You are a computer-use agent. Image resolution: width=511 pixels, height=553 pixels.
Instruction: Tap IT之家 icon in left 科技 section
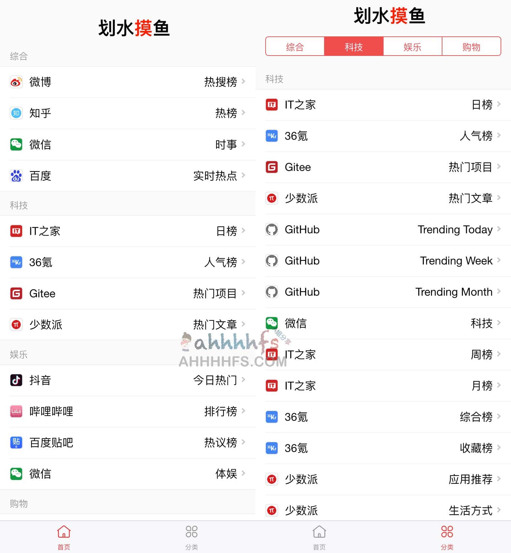pyautogui.click(x=16, y=231)
